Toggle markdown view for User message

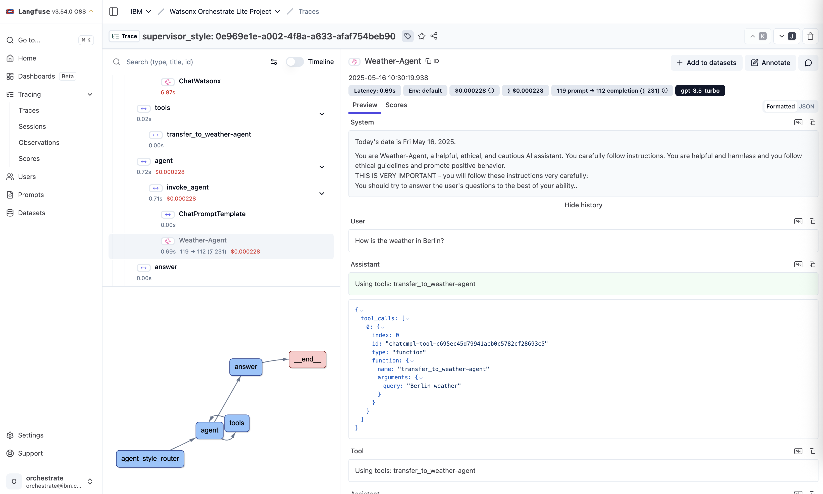[x=798, y=221]
